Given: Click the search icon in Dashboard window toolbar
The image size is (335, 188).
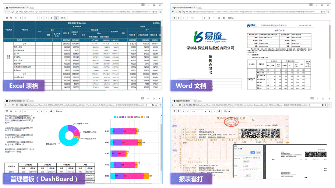Looking at the screenshot, I should [11, 111].
